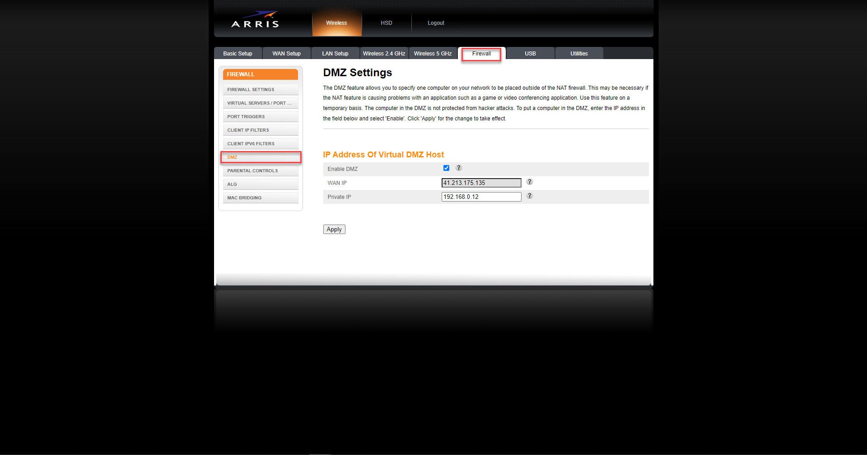Select Firewall Settings in the sidebar

coord(261,89)
